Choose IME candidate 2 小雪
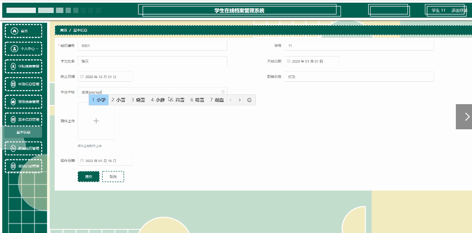 [x=118, y=100]
